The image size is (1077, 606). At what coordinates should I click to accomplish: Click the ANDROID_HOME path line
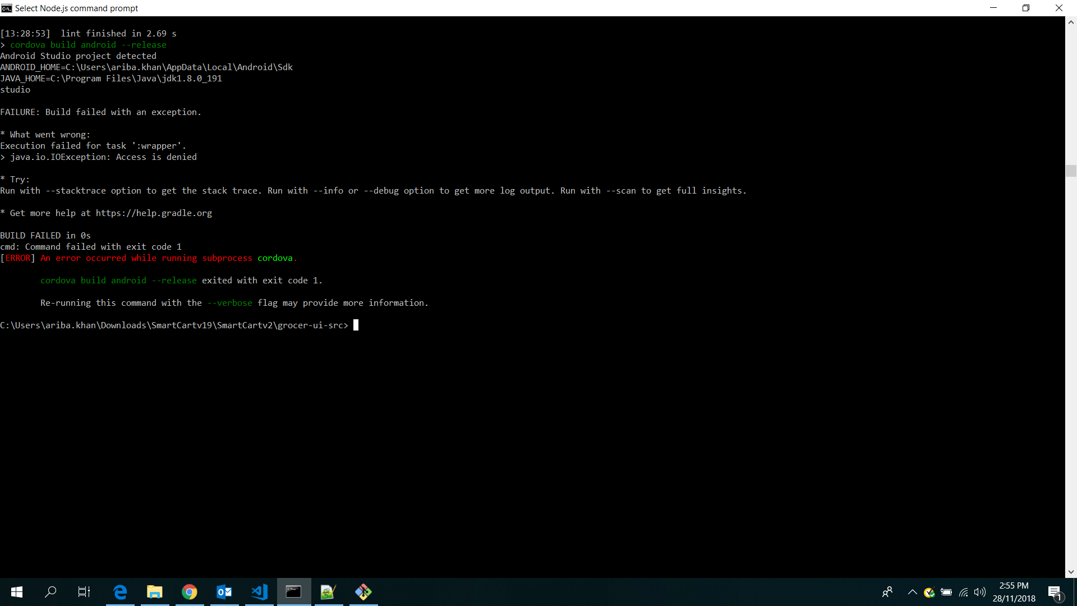tap(146, 67)
